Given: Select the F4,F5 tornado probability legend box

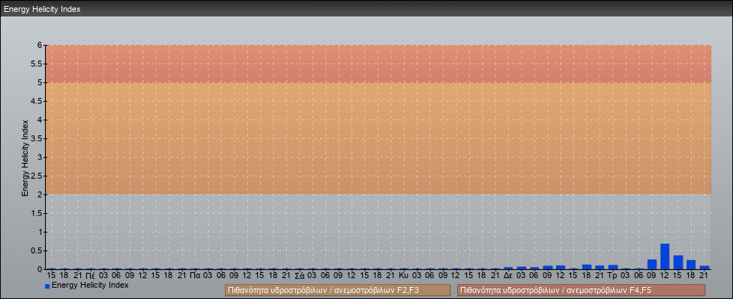Looking at the screenshot, I should 581,290.
